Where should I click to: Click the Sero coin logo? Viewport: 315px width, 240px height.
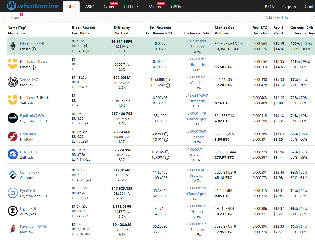tap(13, 82)
